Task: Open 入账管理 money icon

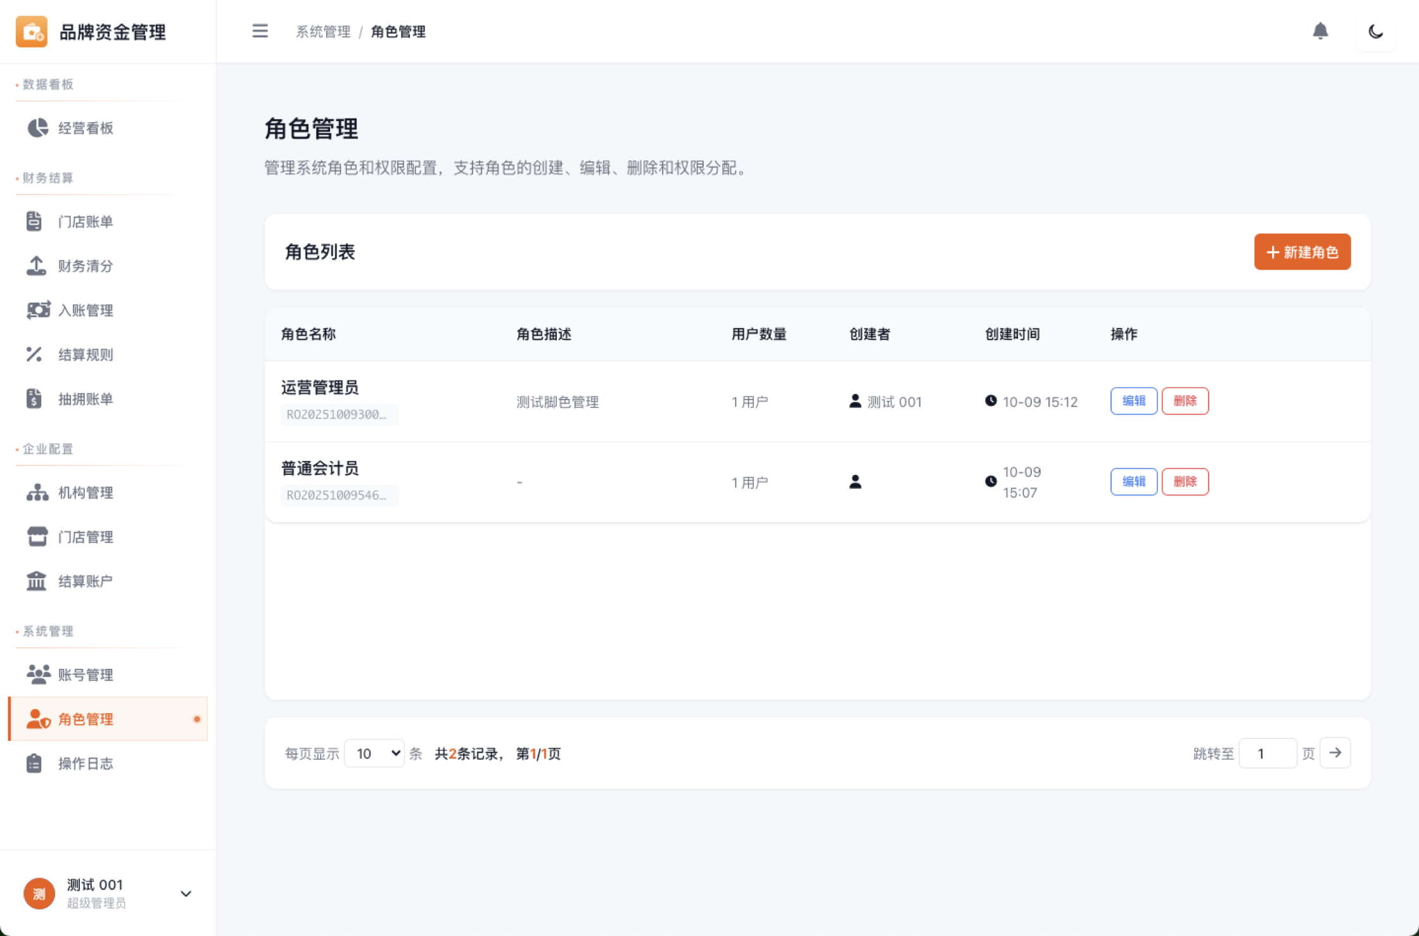Action: click(37, 310)
